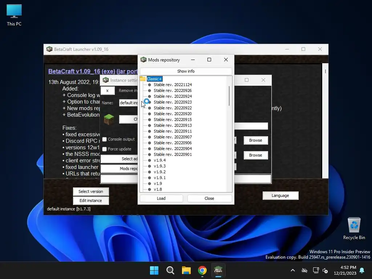Click Select version in BetaCraft Launcher
372x279 pixels.
90,191
